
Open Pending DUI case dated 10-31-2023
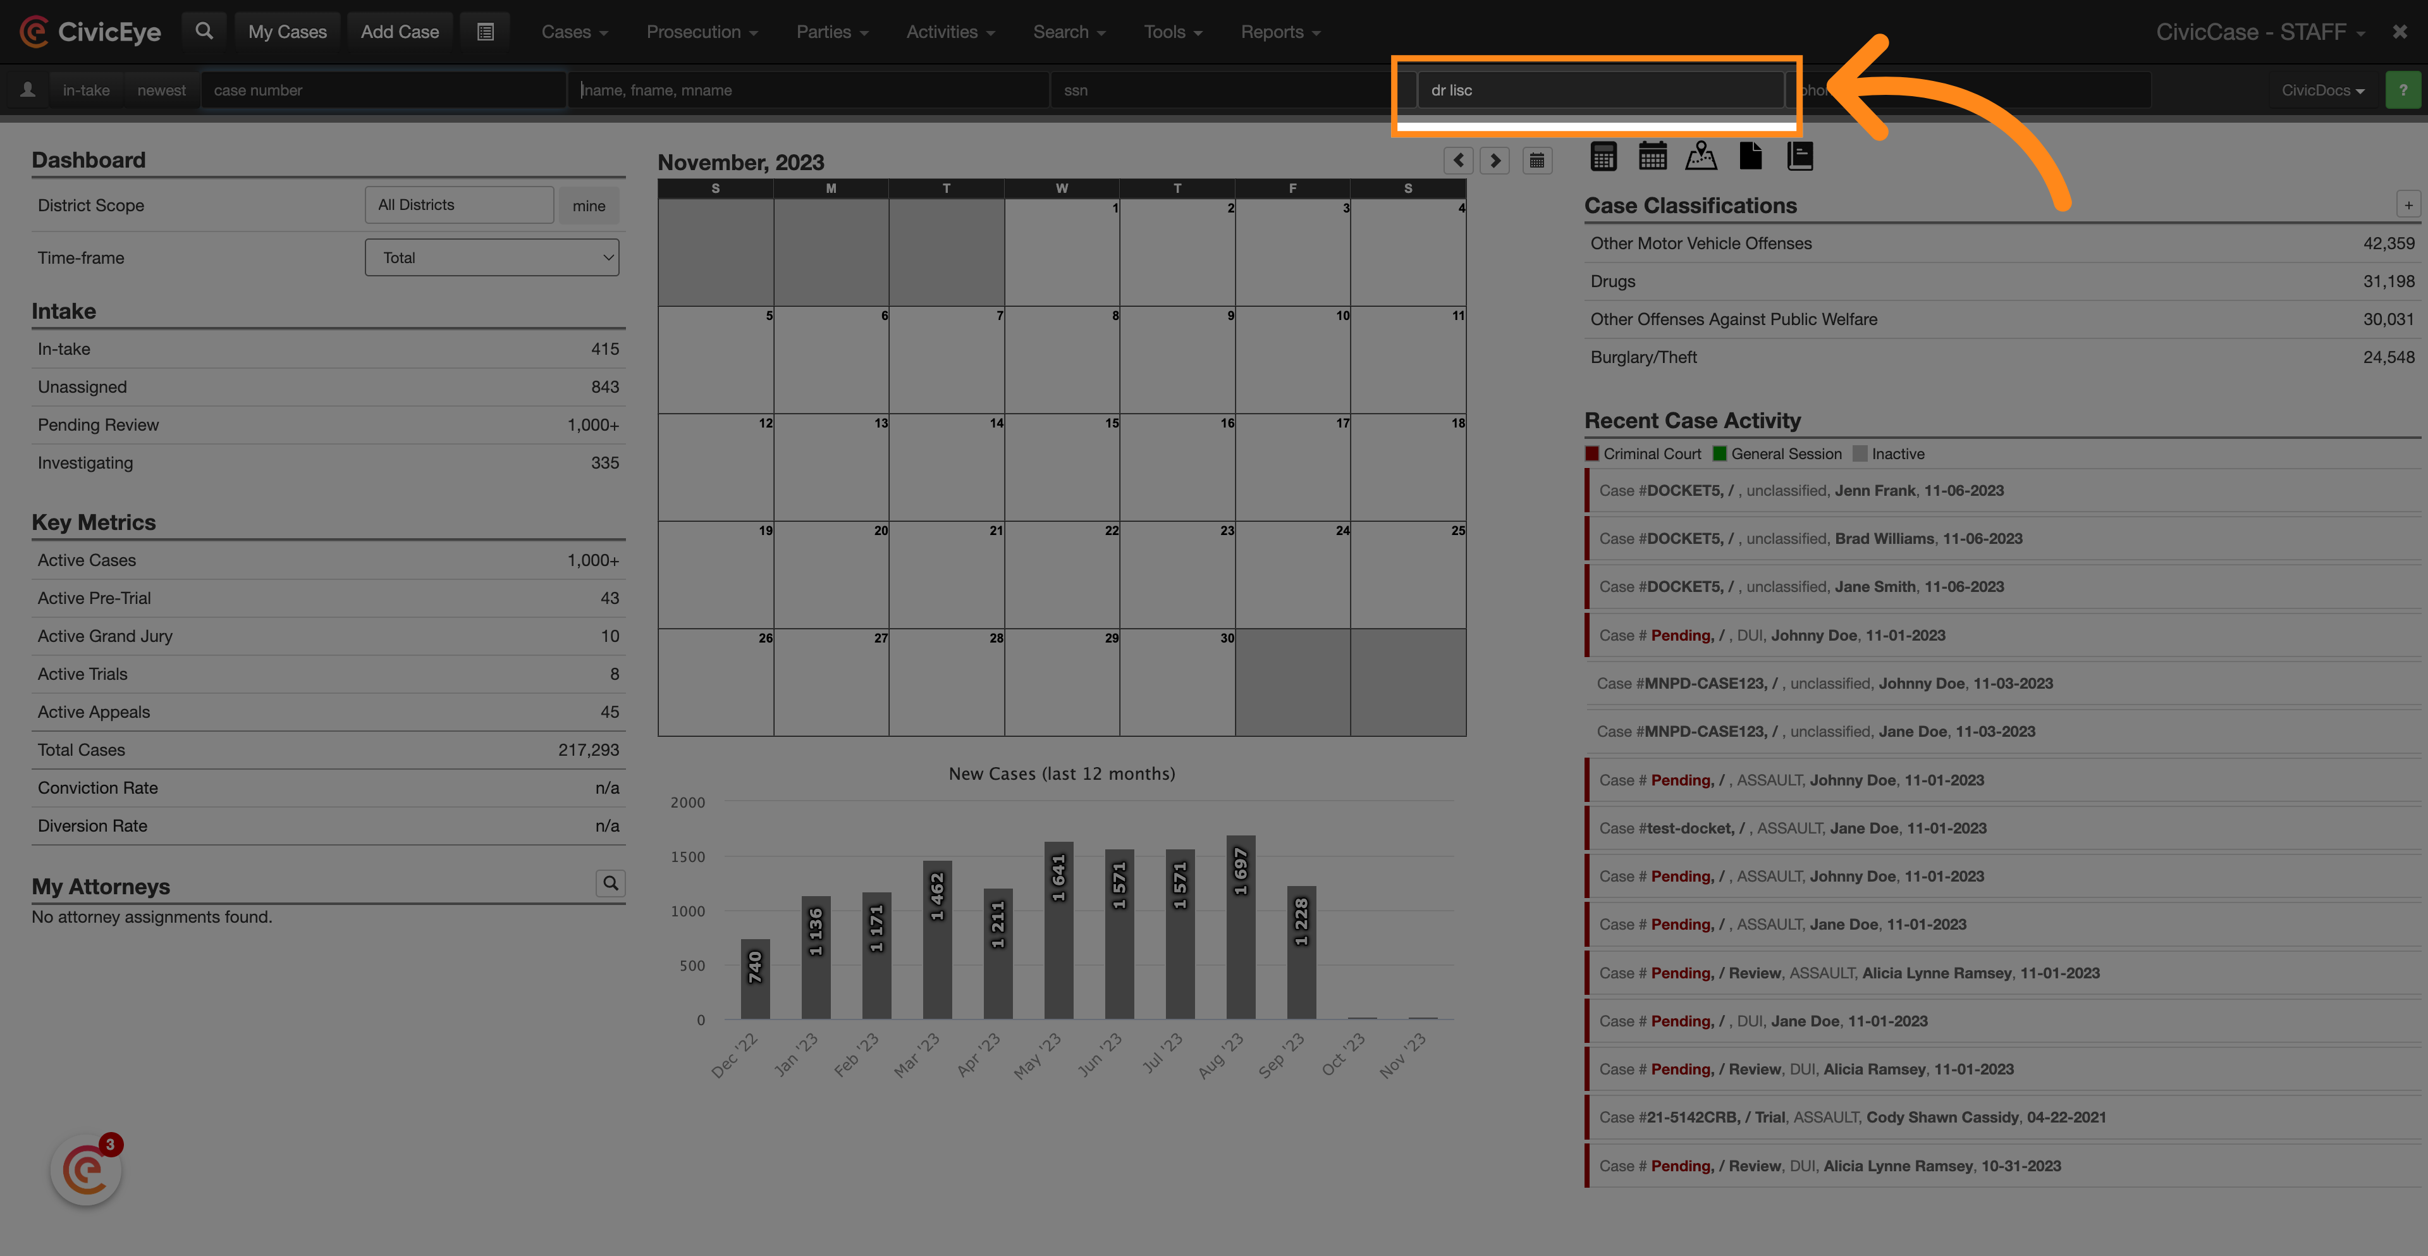[x=2002, y=1166]
